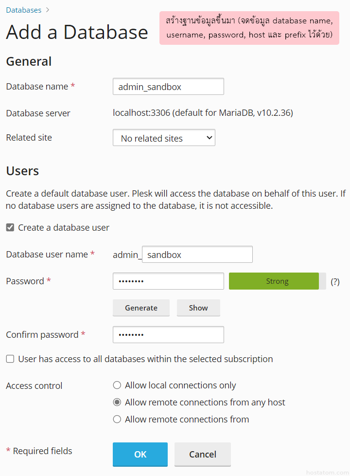
Task: Click the Confirm password field
Action: tap(168, 335)
